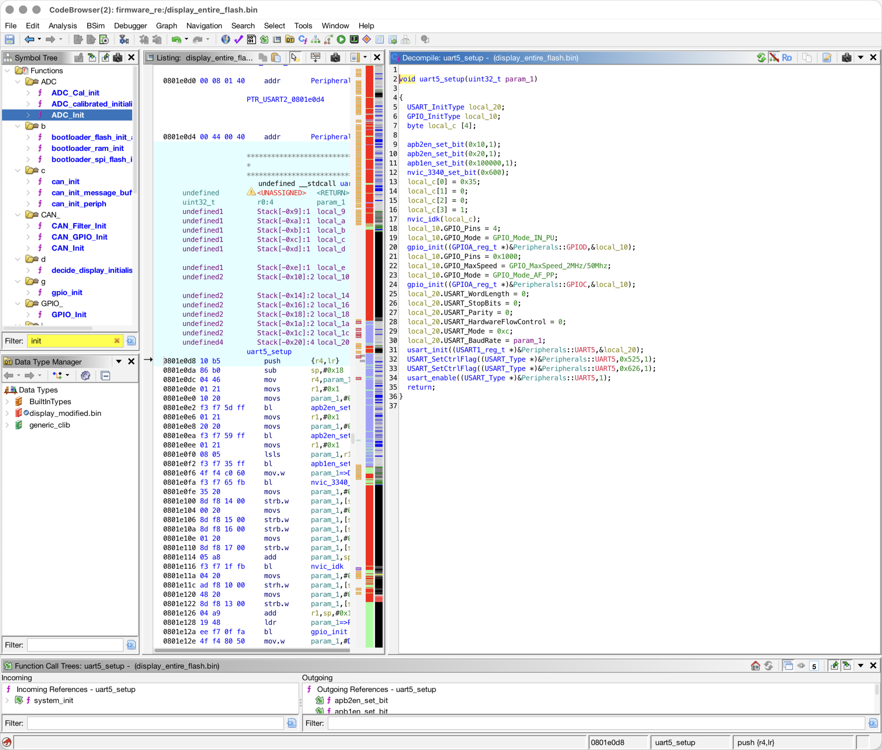Screen dimensions: 882x750
Task: Clear the Symbol Tree filter text
Action: coord(117,341)
